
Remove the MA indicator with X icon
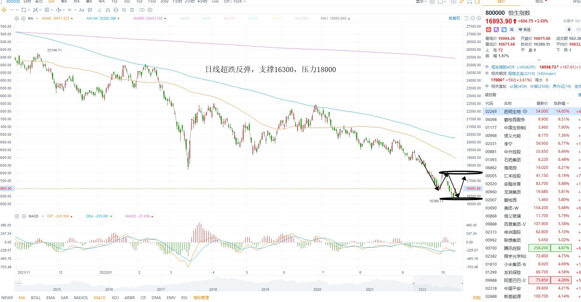[23, 18]
